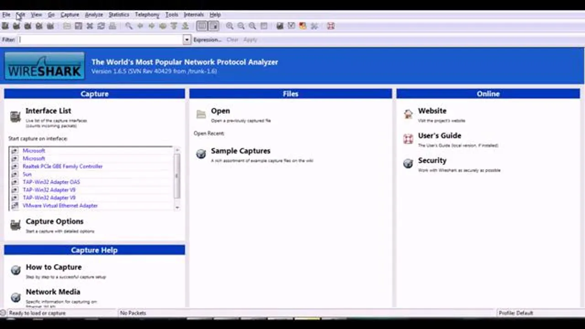Toggle packet list colorization

(202, 26)
